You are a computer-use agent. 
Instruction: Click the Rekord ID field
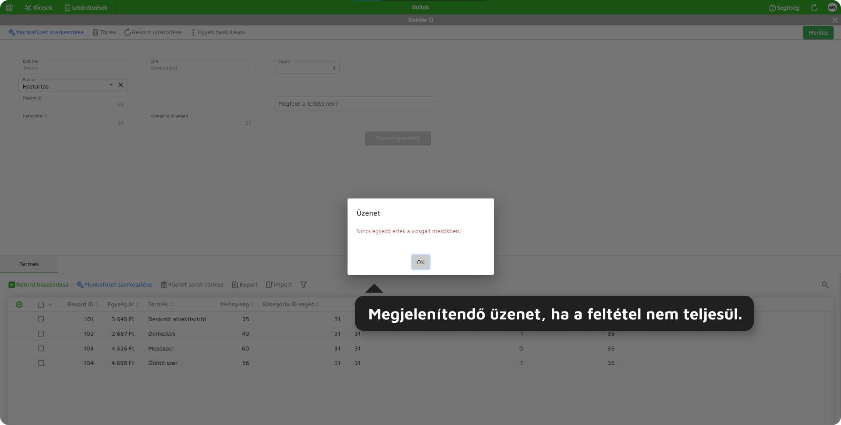point(73,103)
